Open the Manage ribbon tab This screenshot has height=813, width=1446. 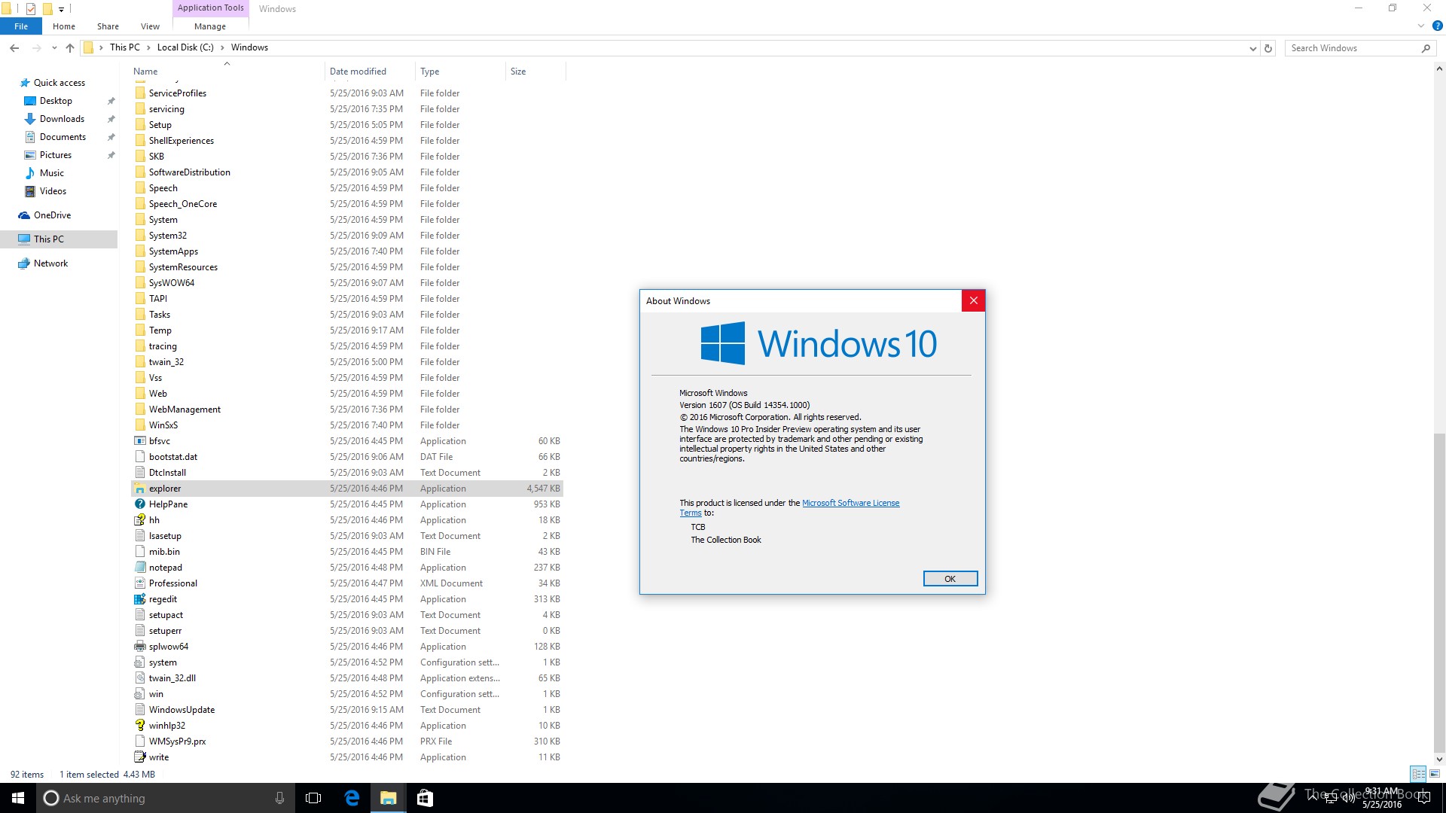pyautogui.click(x=210, y=26)
